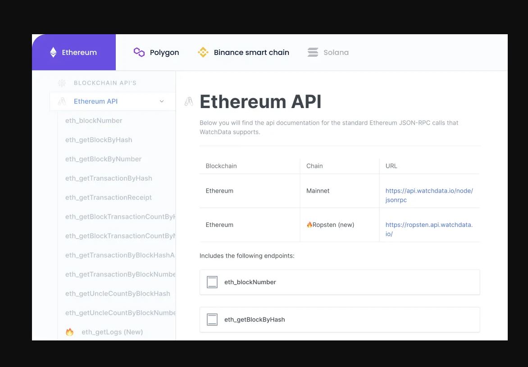This screenshot has width=528, height=367.
Task: Click the Ethereum diamond logo icon
Action: click(53, 52)
